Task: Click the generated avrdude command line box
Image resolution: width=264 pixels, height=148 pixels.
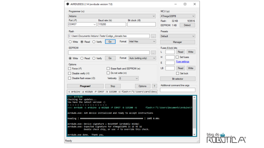Action: pos(112,92)
